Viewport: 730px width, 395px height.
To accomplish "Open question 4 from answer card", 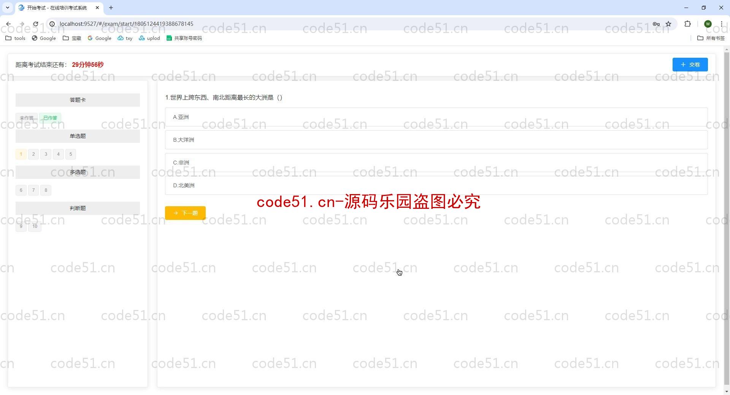I will tap(58, 154).
